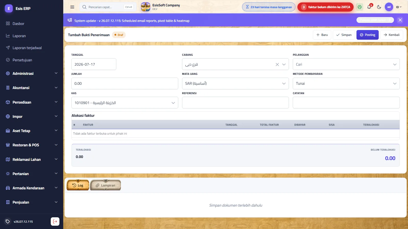Expand the Impor section
The height and width of the screenshot is (229, 408).
(x=32, y=117)
